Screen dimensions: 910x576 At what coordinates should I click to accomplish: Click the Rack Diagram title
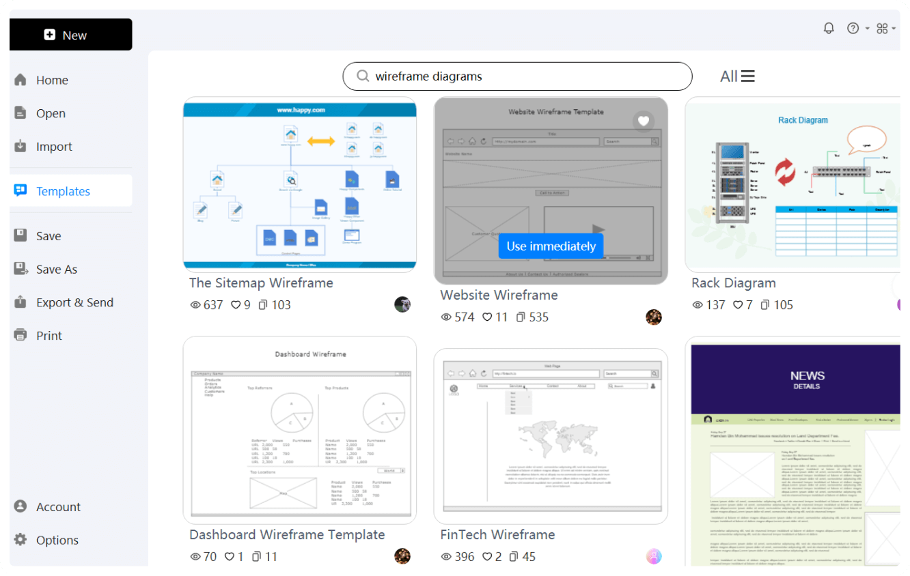[x=734, y=283]
